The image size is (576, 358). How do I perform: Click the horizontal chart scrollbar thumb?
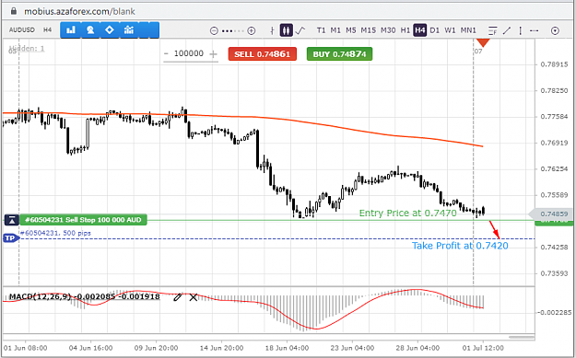click(x=522, y=337)
